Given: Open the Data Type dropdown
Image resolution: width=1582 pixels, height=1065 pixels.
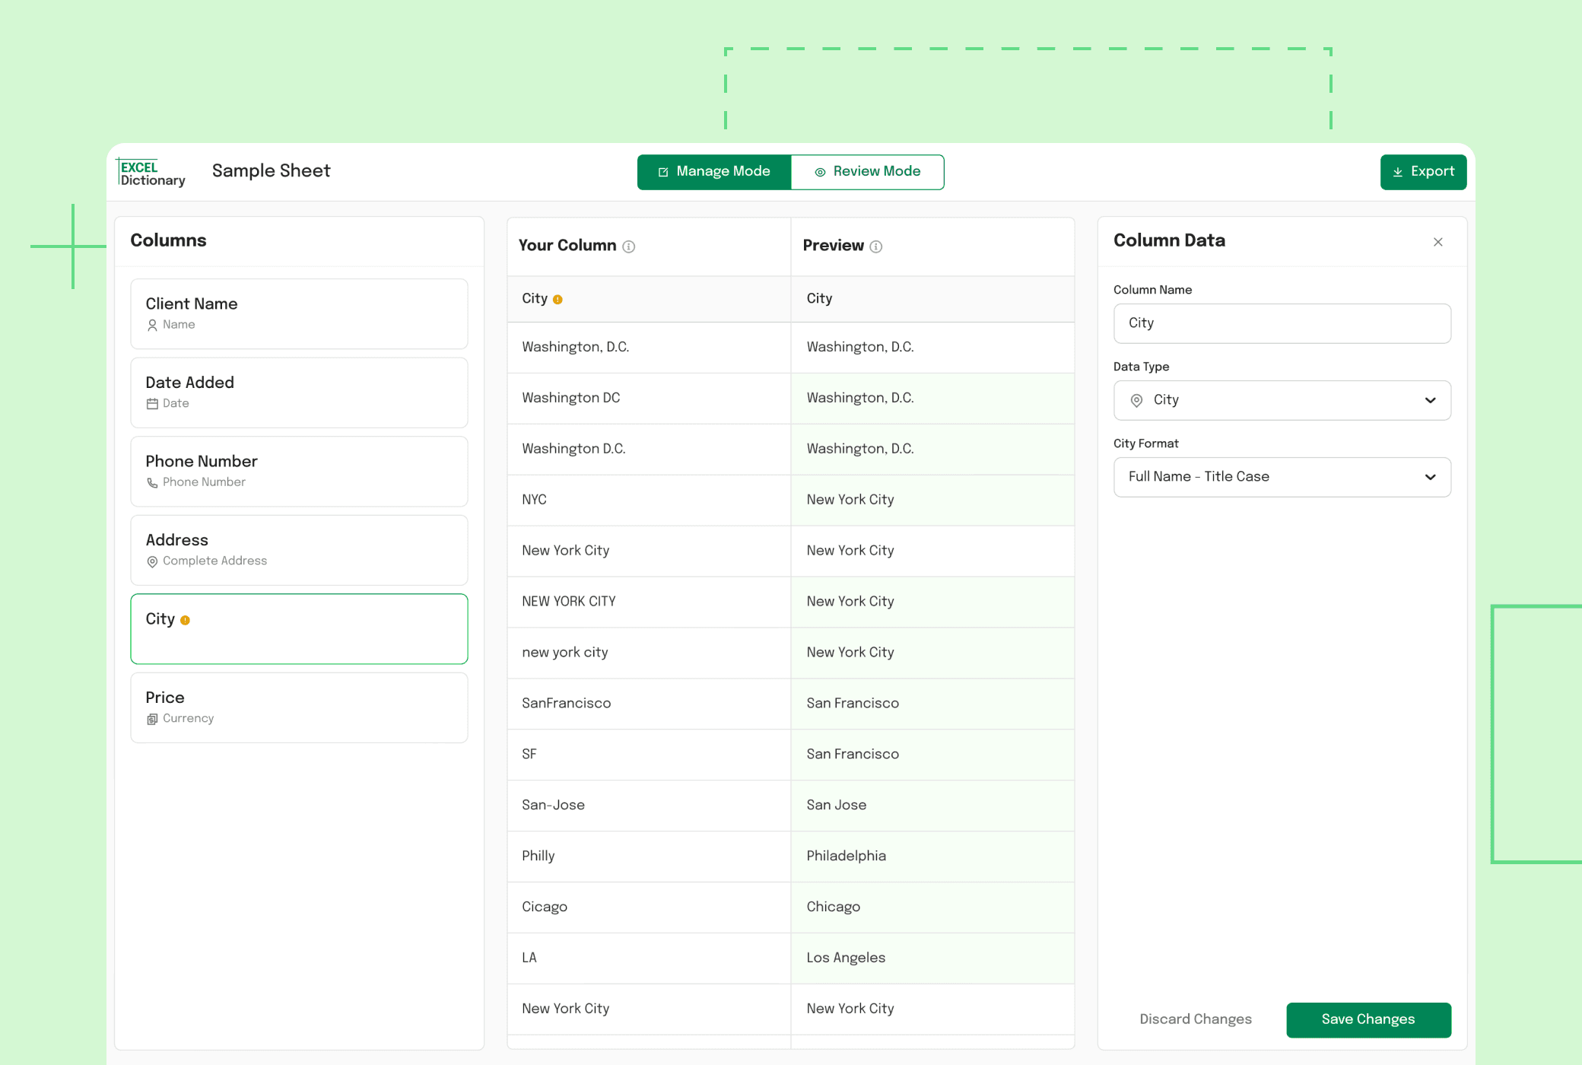Looking at the screenshot, I should (x=1282, y=400).
